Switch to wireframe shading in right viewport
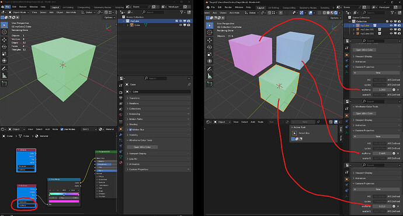The width and height of the screenshot is (403, 216). (x=325, y=13)
